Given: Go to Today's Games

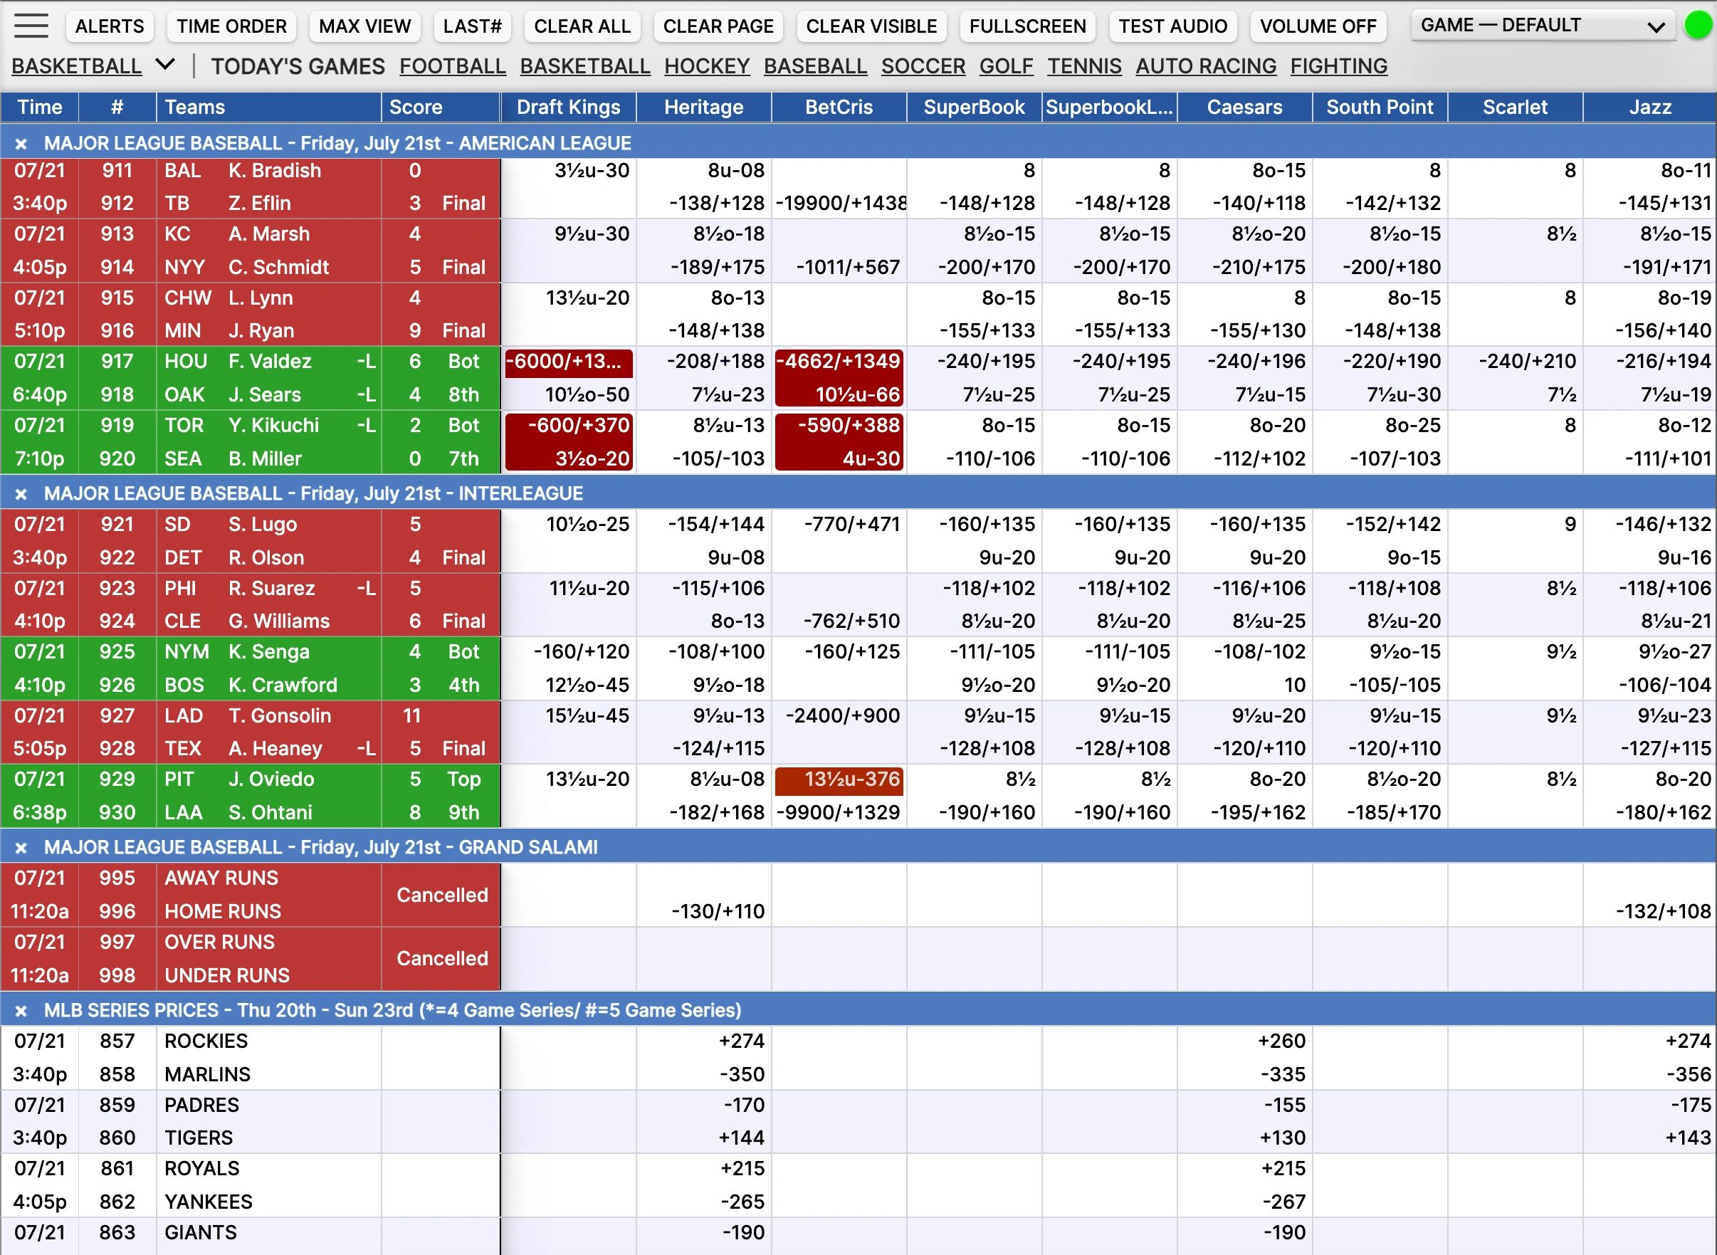Looking at the screenshot, I should (298, 66).
